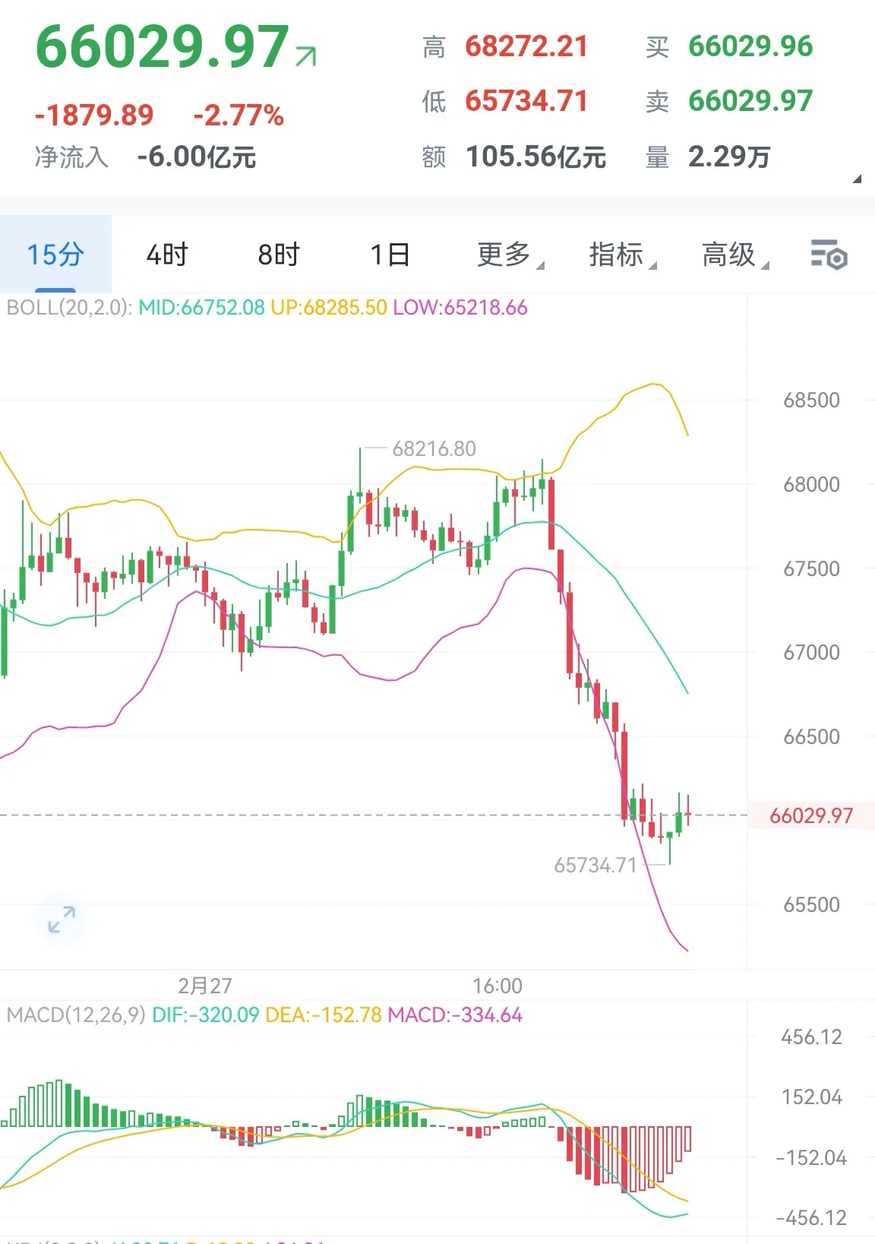
Task: Click the 67000 axis label
Action: tap(811, 653)
